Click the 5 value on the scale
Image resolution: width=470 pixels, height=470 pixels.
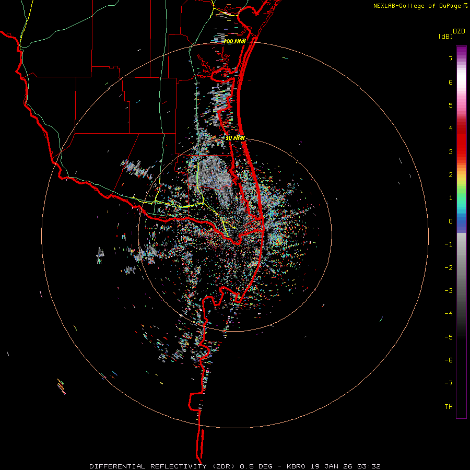click(x=451, y=105)
